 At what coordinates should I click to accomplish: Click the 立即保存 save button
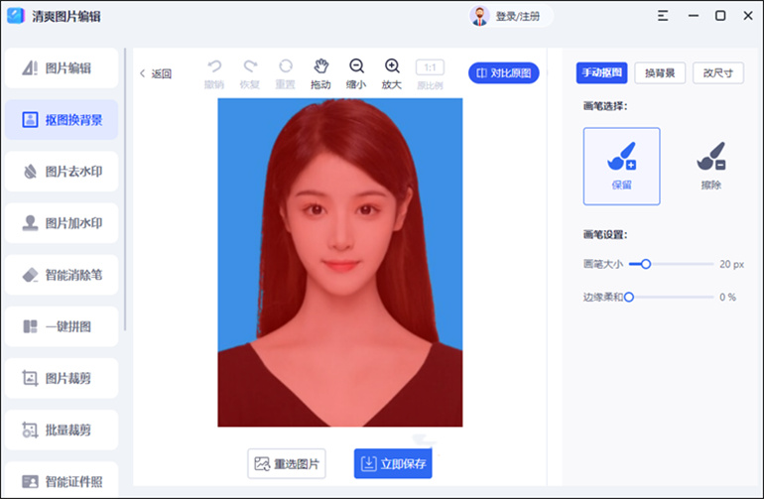pos(393,463)
